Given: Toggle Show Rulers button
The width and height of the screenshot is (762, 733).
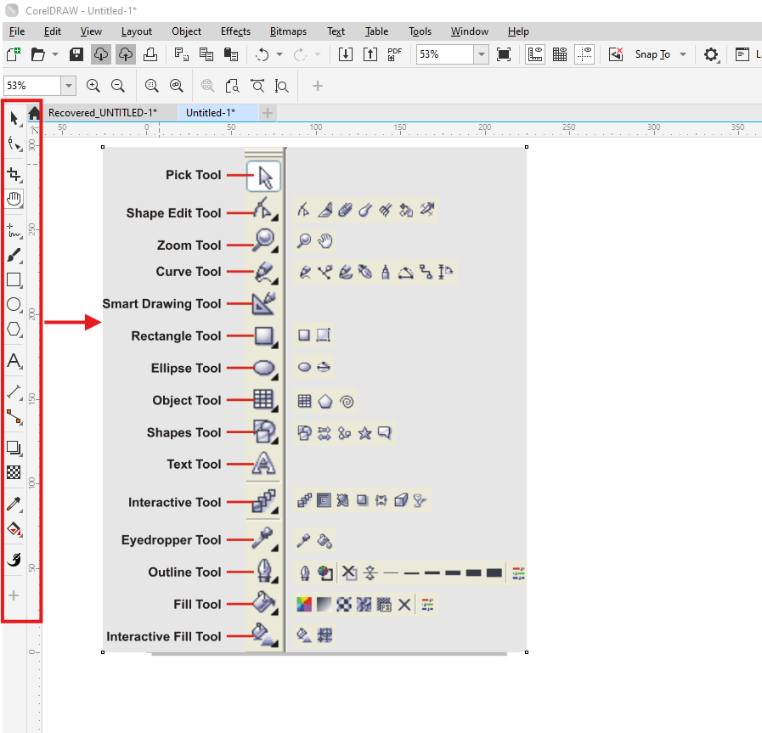Looking at the screenshot, I should point(535,54).
